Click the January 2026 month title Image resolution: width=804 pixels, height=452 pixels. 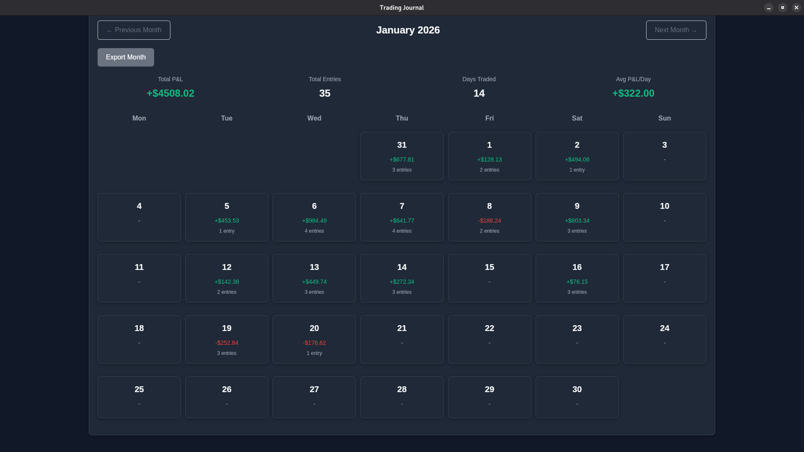(x=408, y=30)
